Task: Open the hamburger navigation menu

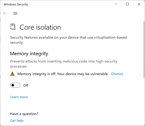Action: click(15, 13)
